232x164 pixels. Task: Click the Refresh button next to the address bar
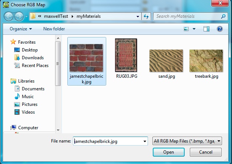(146, 16)
